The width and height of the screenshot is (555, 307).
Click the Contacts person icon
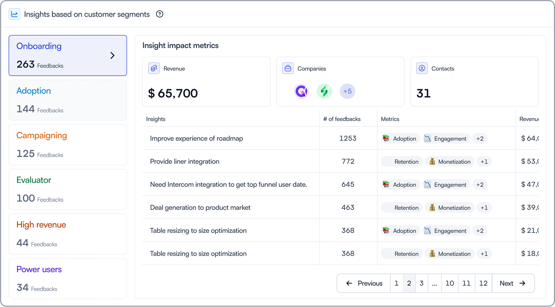point(422,69)
